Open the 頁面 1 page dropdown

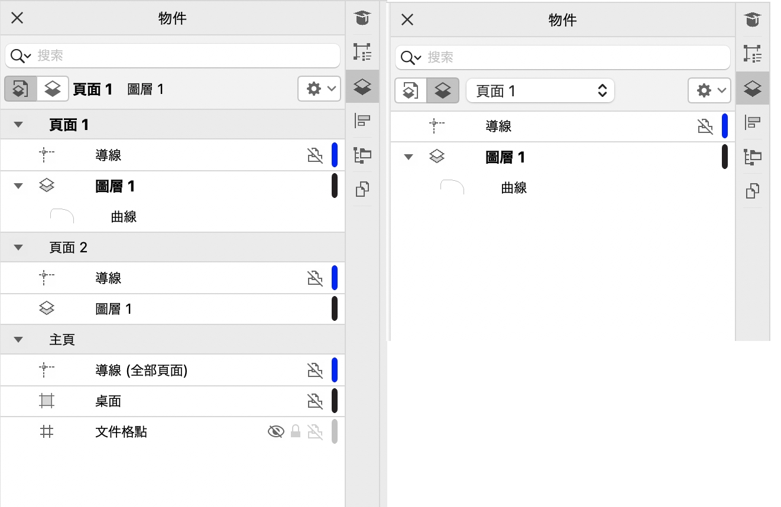pos(540,91)
